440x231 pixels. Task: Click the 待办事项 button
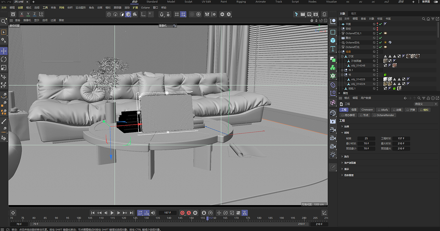coord(348,115)
